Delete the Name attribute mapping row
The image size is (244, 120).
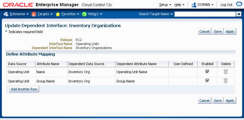point(226,72)
